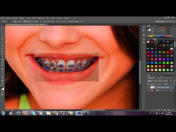
Task: Click the foreground color square in Color panel
Action: click(148, 29)
